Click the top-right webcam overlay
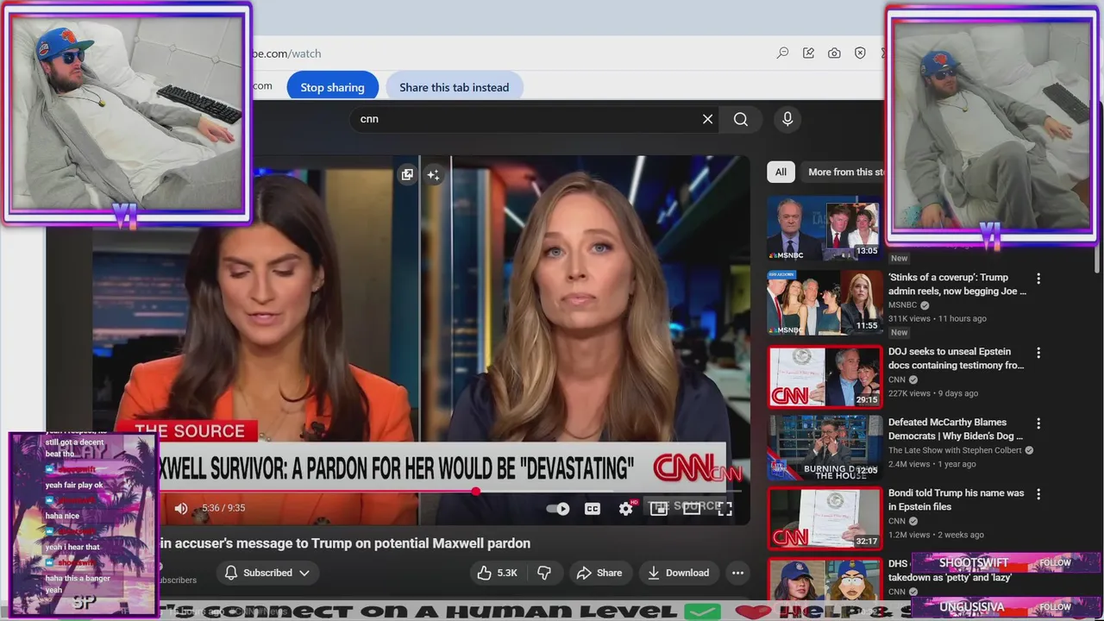The height and width of the screenshot is (621, 1104). (x=992, y=125)
